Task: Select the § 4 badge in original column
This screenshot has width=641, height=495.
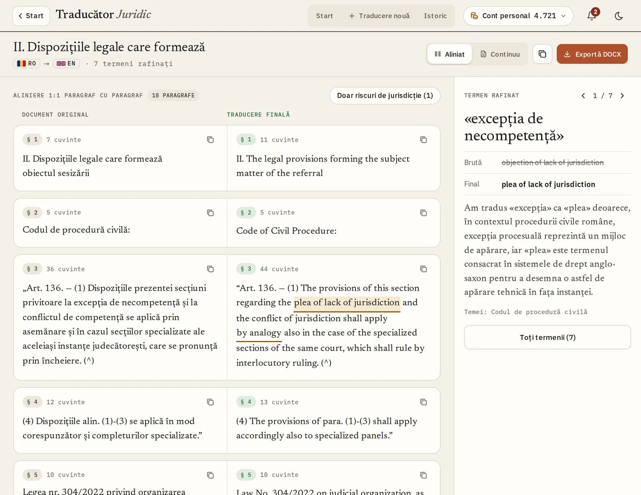Action: point(32,402)
